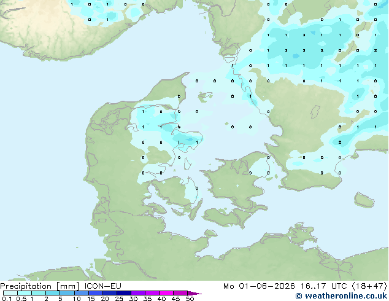Viewport: 389px width, 301px height.
Task: Click the 0.5–1 mm legend color box
Action: (x=25, y=293)
